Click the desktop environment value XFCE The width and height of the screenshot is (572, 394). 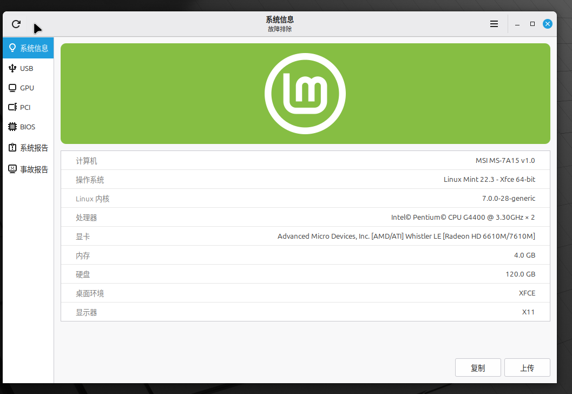click(x=527, y=293)
